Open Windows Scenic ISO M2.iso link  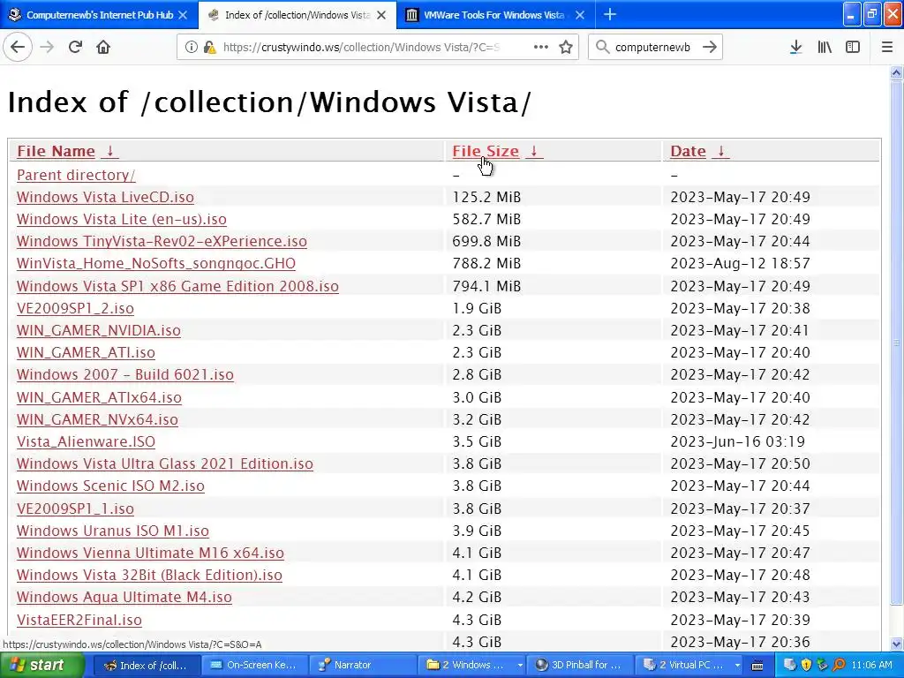click(110, 486)
